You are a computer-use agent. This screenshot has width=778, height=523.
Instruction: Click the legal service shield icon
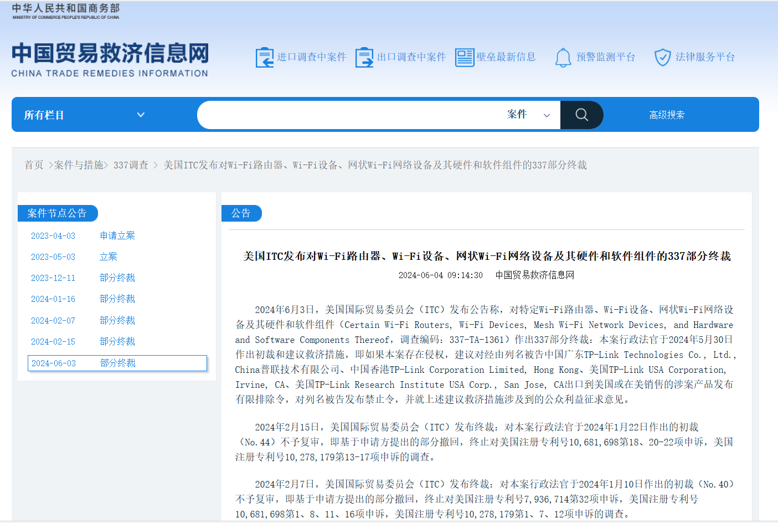[663, 57]
